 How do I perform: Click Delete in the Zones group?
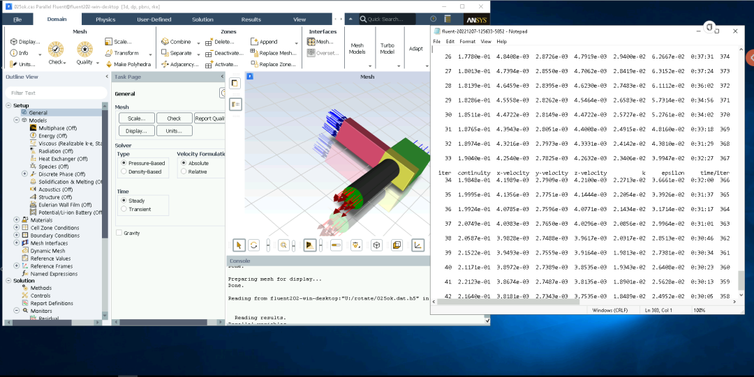pyautogui.click(x=220, y=42)
